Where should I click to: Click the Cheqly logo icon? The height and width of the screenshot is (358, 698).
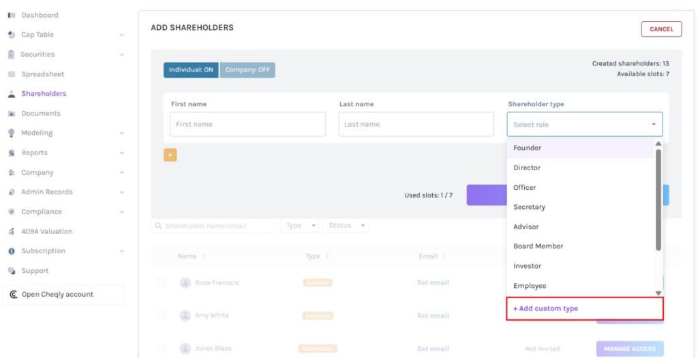click(14, 295)
